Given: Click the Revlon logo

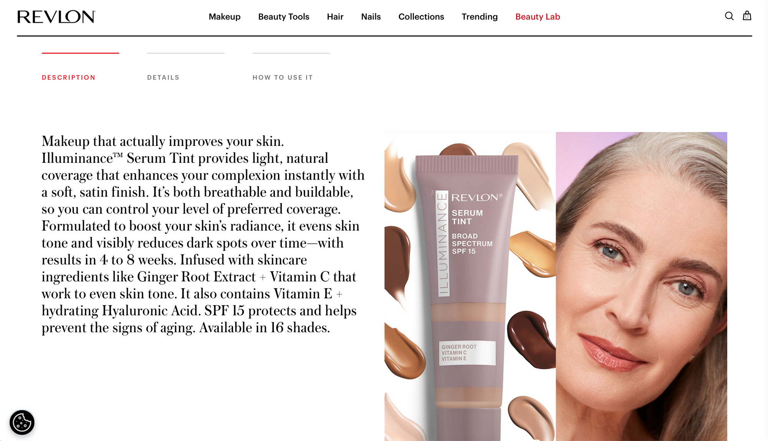Looking at the screenshot, I should [x=56, y=17].
